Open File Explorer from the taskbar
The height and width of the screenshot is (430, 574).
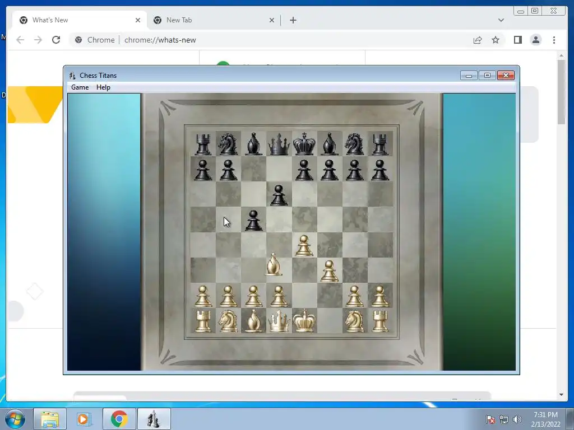pyautogui.click(x=50, y=419)
